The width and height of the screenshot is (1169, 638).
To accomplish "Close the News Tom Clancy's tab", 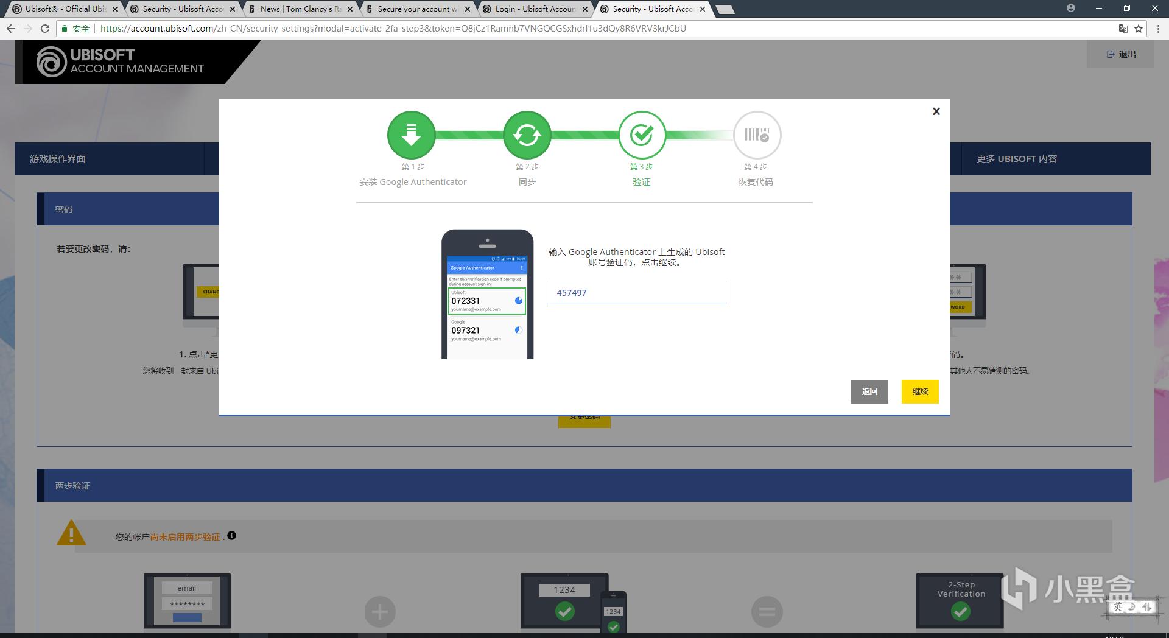I will click(350, 9).
